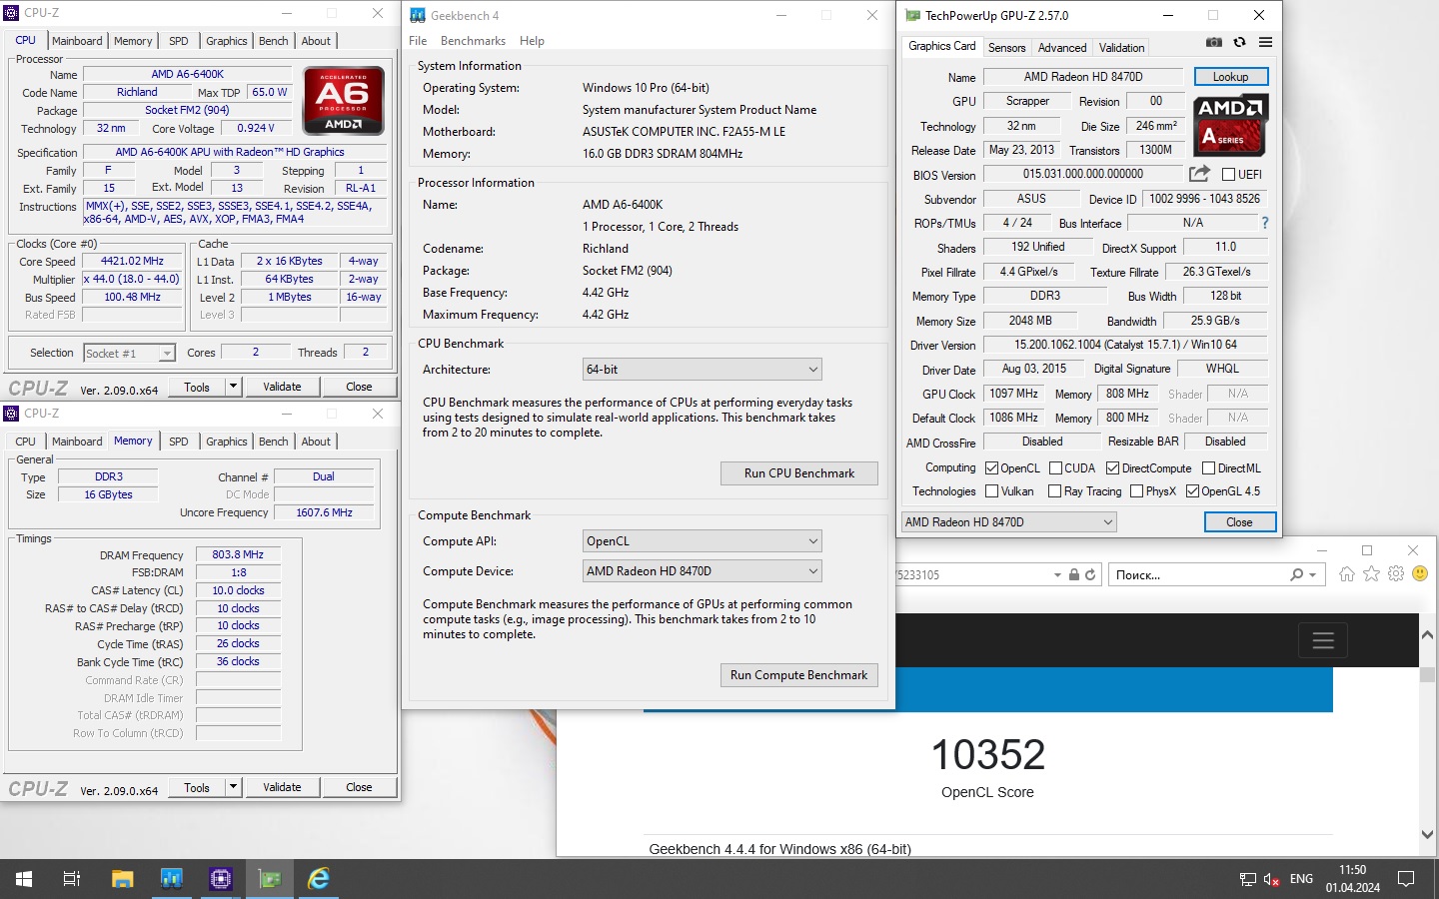
Task: Open notification center icon
Action: 1406,879
